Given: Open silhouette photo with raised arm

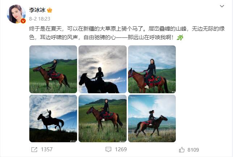Looking at the screenshot, I should [53, 118].
